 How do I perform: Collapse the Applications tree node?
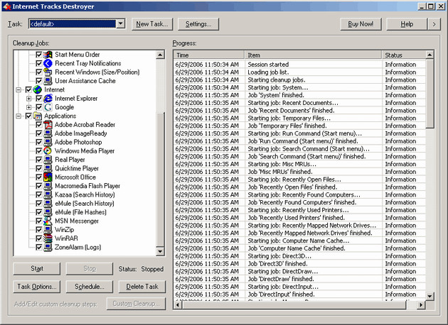(x=18, y=116)
